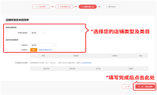Image resolution: width=157 pixels, height=95 pixels.
Task: Click the 类目名称 column header
Action: point(46,69)
